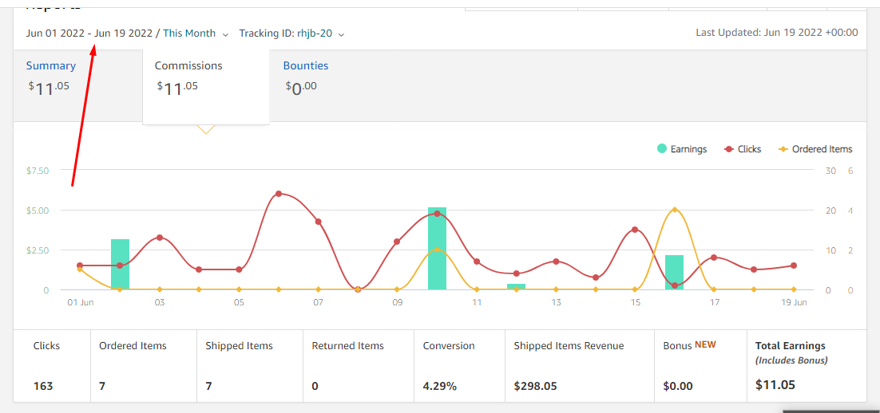Select the red clicks peak point on 06 Jun

coord(279,193)
